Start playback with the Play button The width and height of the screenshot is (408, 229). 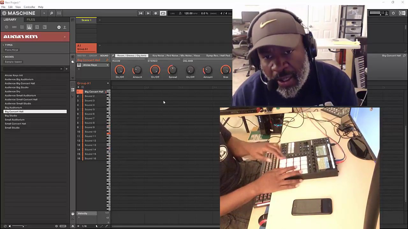pos(148,13)
